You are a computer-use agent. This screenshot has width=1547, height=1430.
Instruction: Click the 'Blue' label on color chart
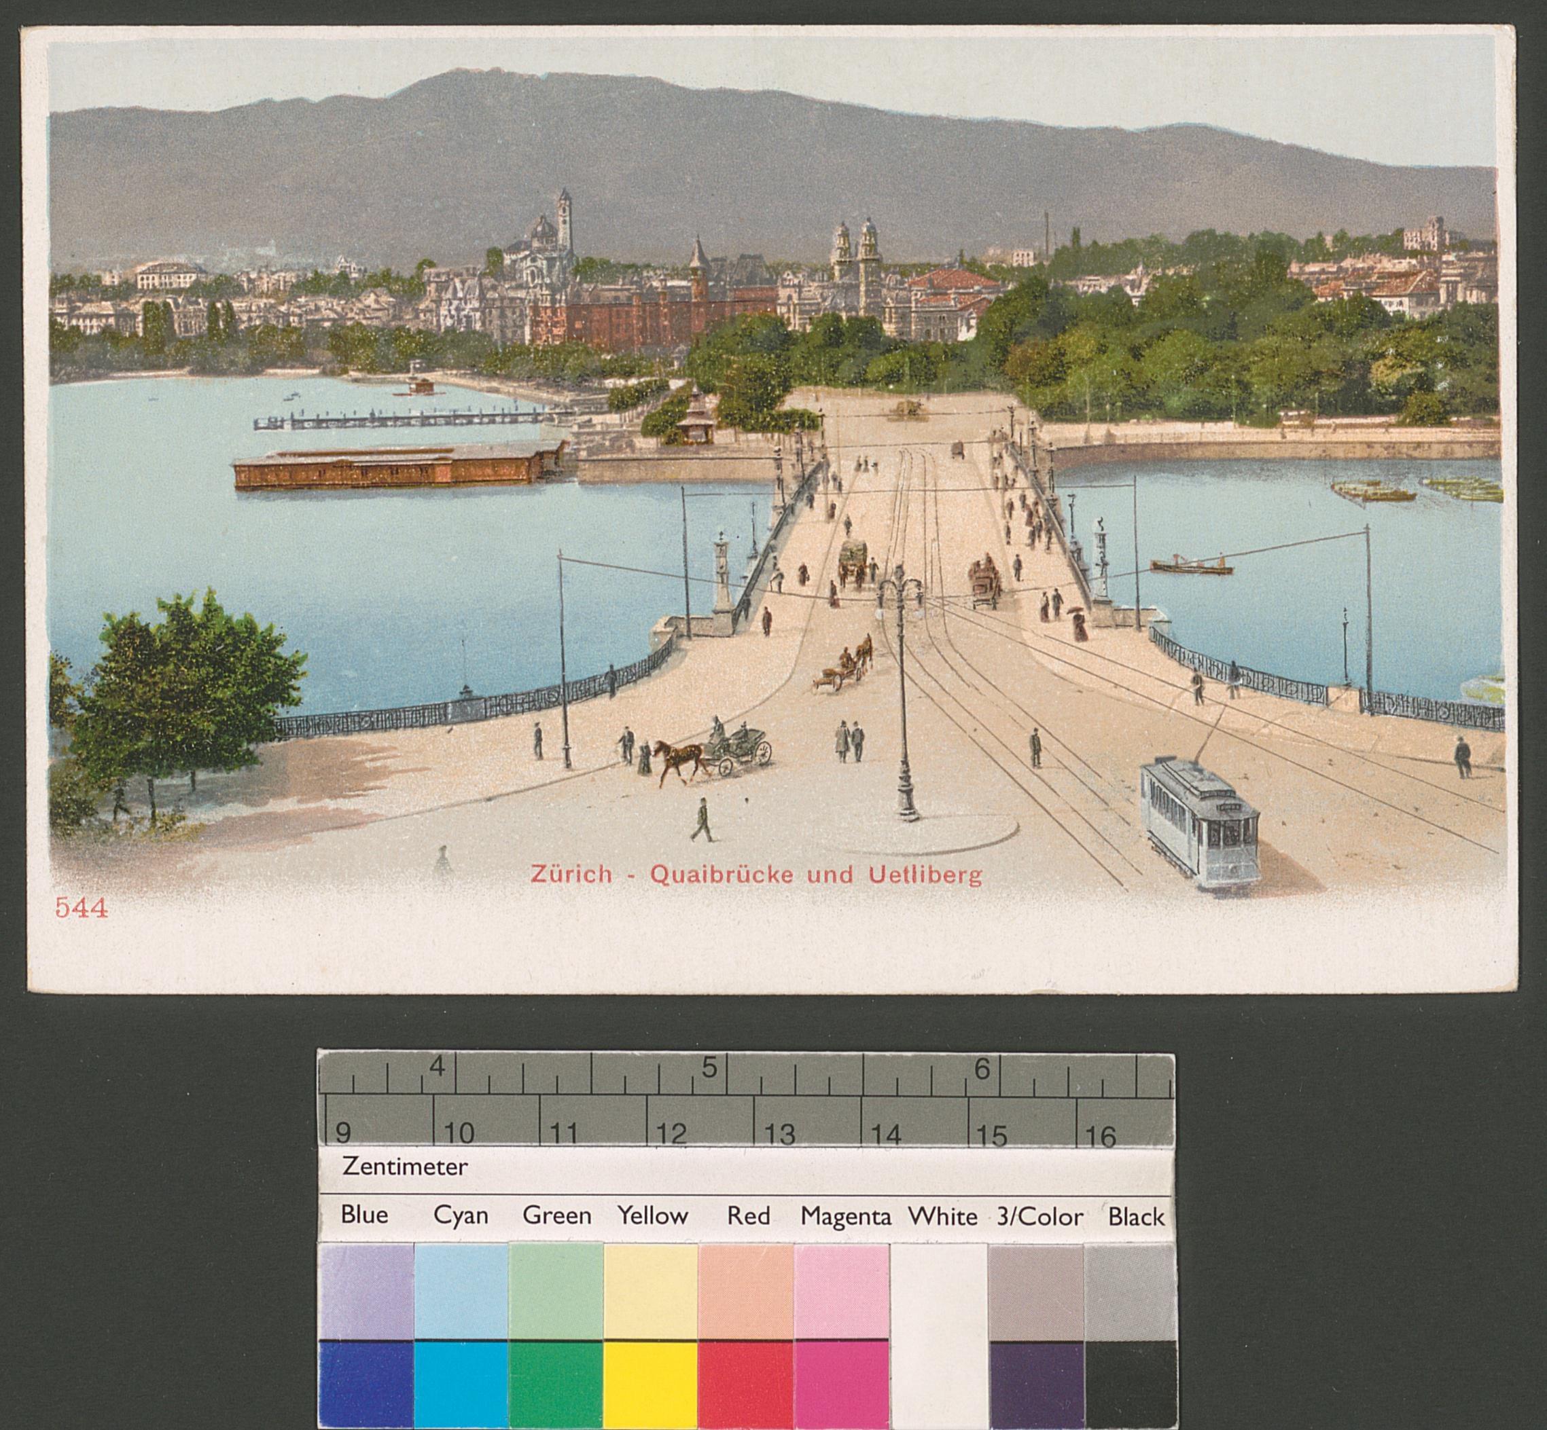click(x=364, y=1215)
